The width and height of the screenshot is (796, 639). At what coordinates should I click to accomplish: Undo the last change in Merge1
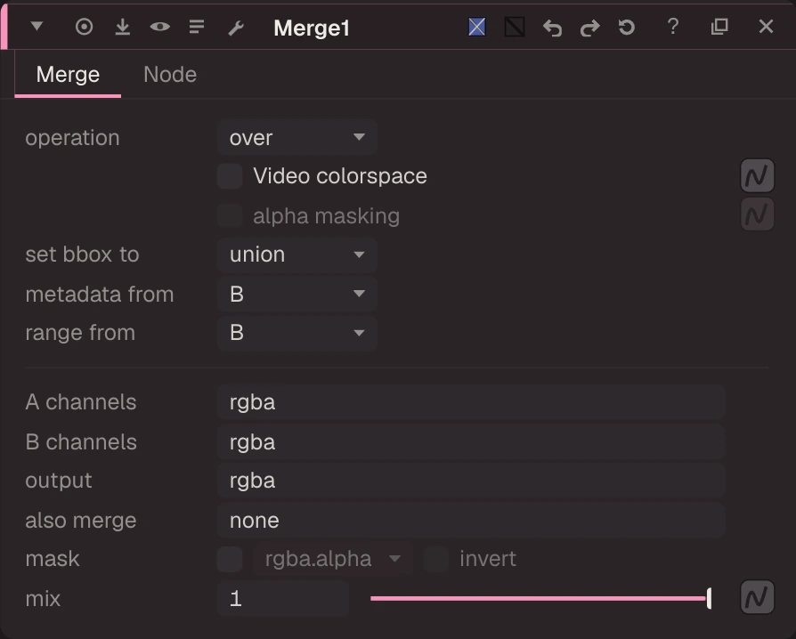(x=552, y=28)
